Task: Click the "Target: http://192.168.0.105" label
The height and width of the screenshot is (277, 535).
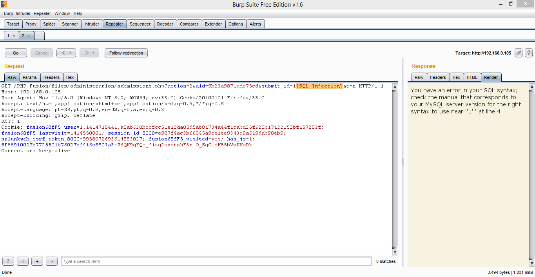Action: click(483, 53)
